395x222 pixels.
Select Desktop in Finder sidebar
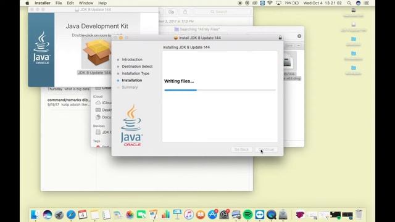104,110
